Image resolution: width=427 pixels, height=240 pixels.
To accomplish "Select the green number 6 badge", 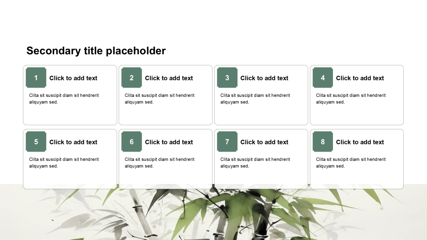I will tap(131, 142).
